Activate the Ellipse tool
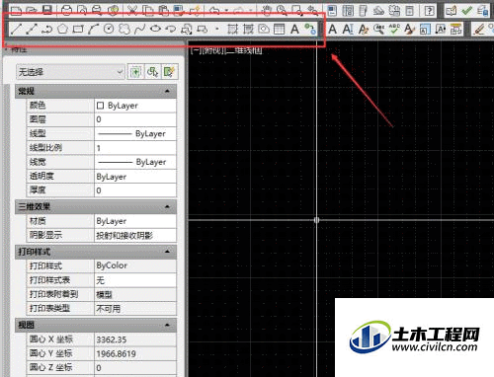 tap(155, 29)
